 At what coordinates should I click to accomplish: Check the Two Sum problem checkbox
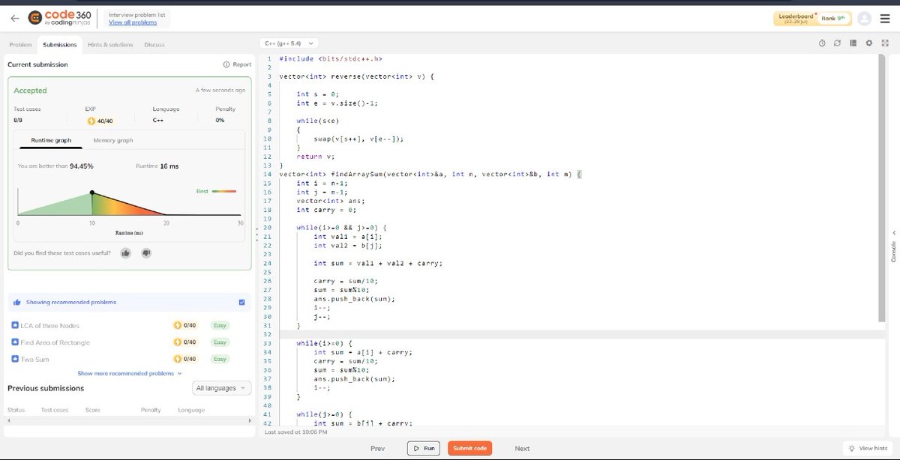pyautogui.click(x=16, y=358)
